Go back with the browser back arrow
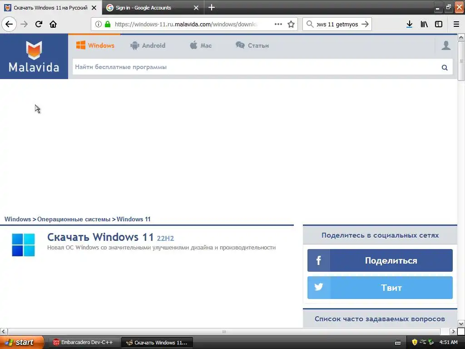 pyautogui.click(x=9, y=24)
